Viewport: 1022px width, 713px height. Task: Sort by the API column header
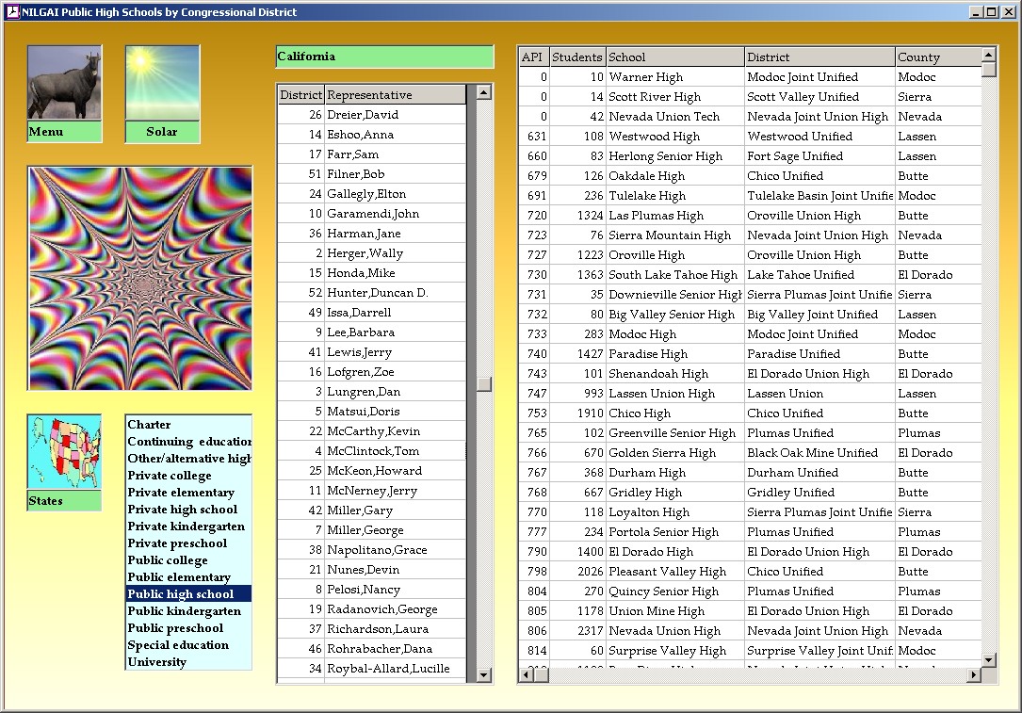533,57
